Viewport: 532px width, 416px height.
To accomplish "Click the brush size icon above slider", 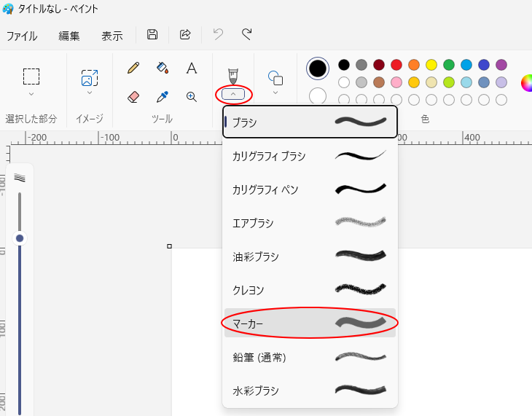I will (20, 178).
